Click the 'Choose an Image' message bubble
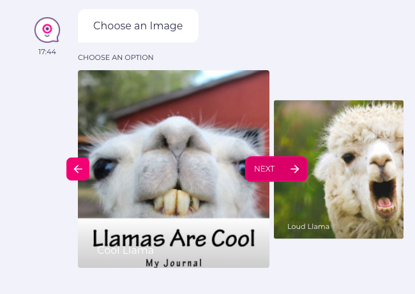Viewport: 415px width, 294px height. tap(138, 26)
